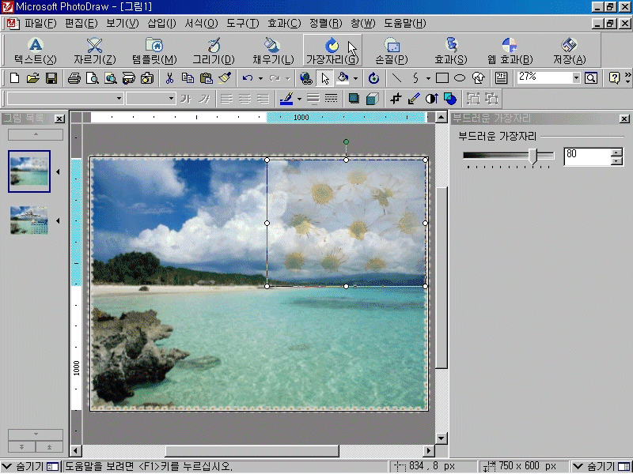The width and height of the screenshot is (633, 474).
Task: Expand first thumbnail's object list arrow
Action: coord(58,171)
